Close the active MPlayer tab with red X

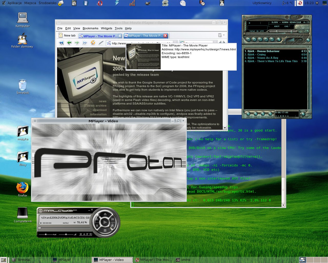(x=165, y=36)
